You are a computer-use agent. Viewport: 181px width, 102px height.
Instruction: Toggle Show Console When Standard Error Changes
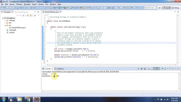[x=158, y=69]
